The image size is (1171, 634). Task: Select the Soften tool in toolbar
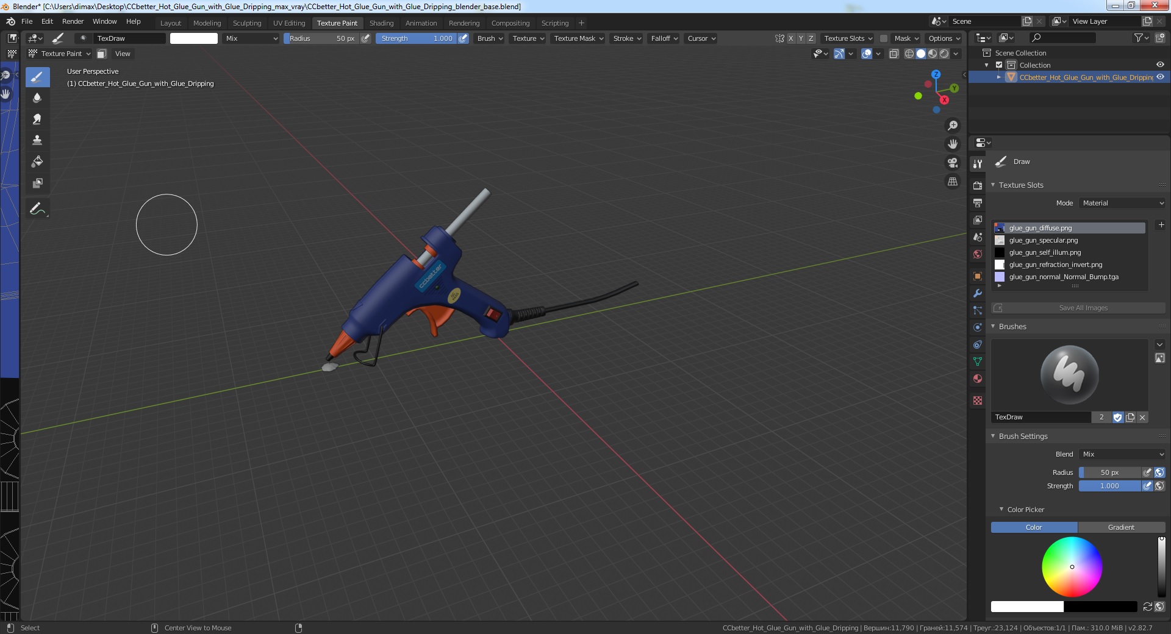click(37, 98)
